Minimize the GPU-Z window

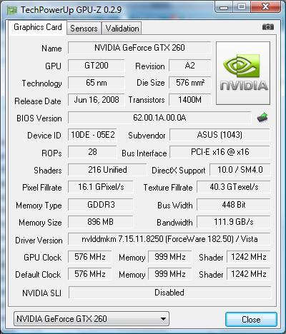click(223, 7)
